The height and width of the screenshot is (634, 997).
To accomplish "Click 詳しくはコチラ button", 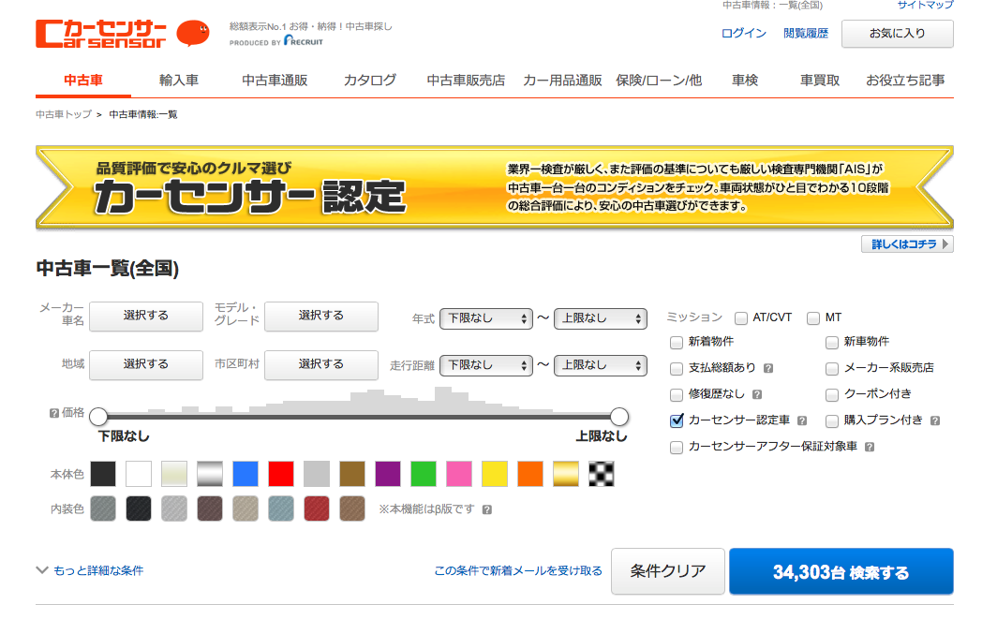I will (x=907, y=243).
